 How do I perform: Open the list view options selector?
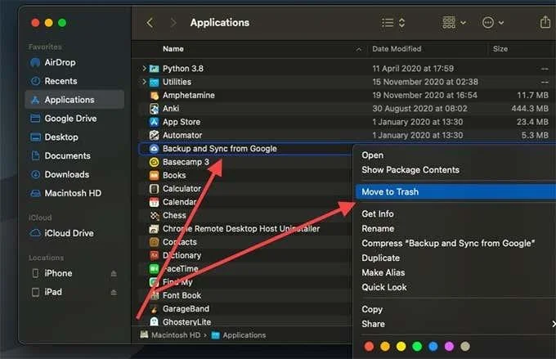point(393,23)
